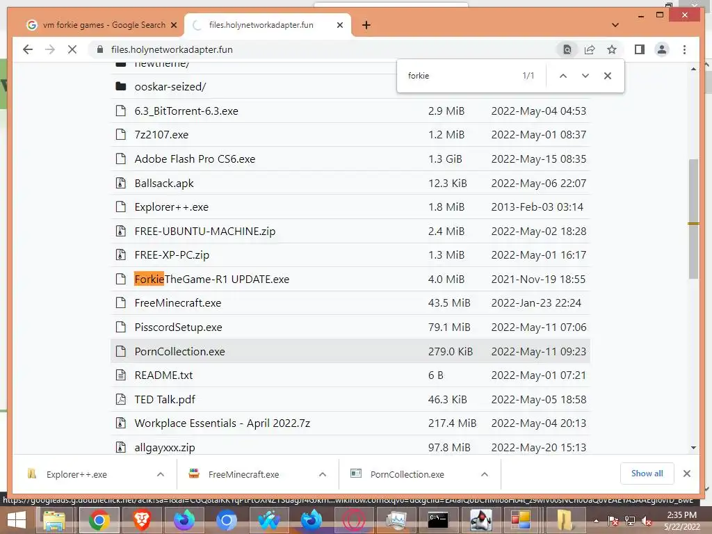Go to next find result
This screenshot has width=712, height=534.
585,76
